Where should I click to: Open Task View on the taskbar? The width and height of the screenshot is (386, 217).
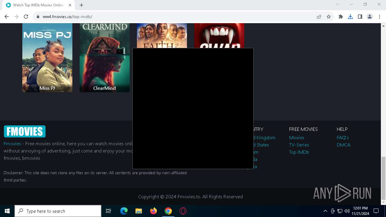[x=109, y=211]
